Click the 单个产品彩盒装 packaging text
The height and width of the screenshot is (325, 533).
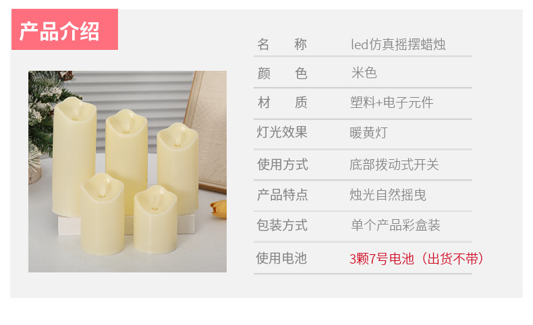[395, 225]
